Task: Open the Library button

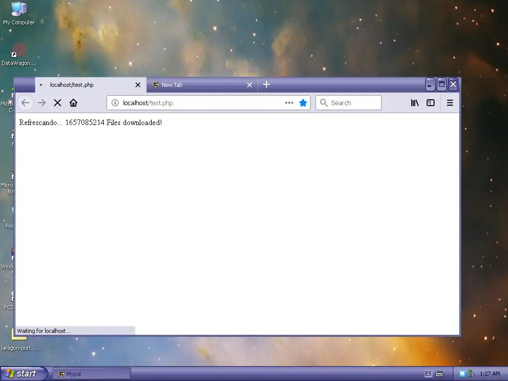Action: pyautogui.click(x=415, y=103)
